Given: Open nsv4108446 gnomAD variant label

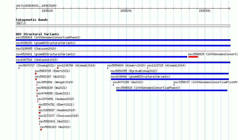Looking at the screenshot, I should coord(140,77).
